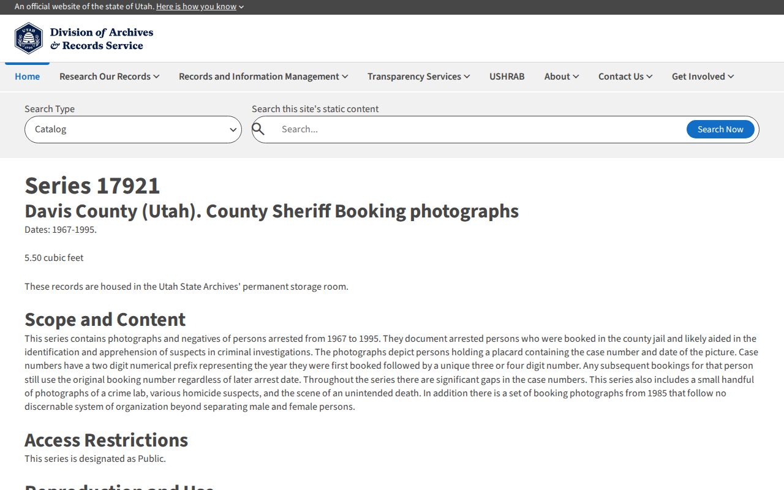Expand the Contact Us menu
Viewport: 784px width, 490px height.
click(x=625, y=77)
